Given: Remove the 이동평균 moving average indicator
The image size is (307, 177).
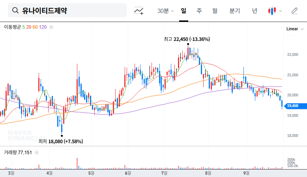Looking at the screenshot, I should (51, 27).
